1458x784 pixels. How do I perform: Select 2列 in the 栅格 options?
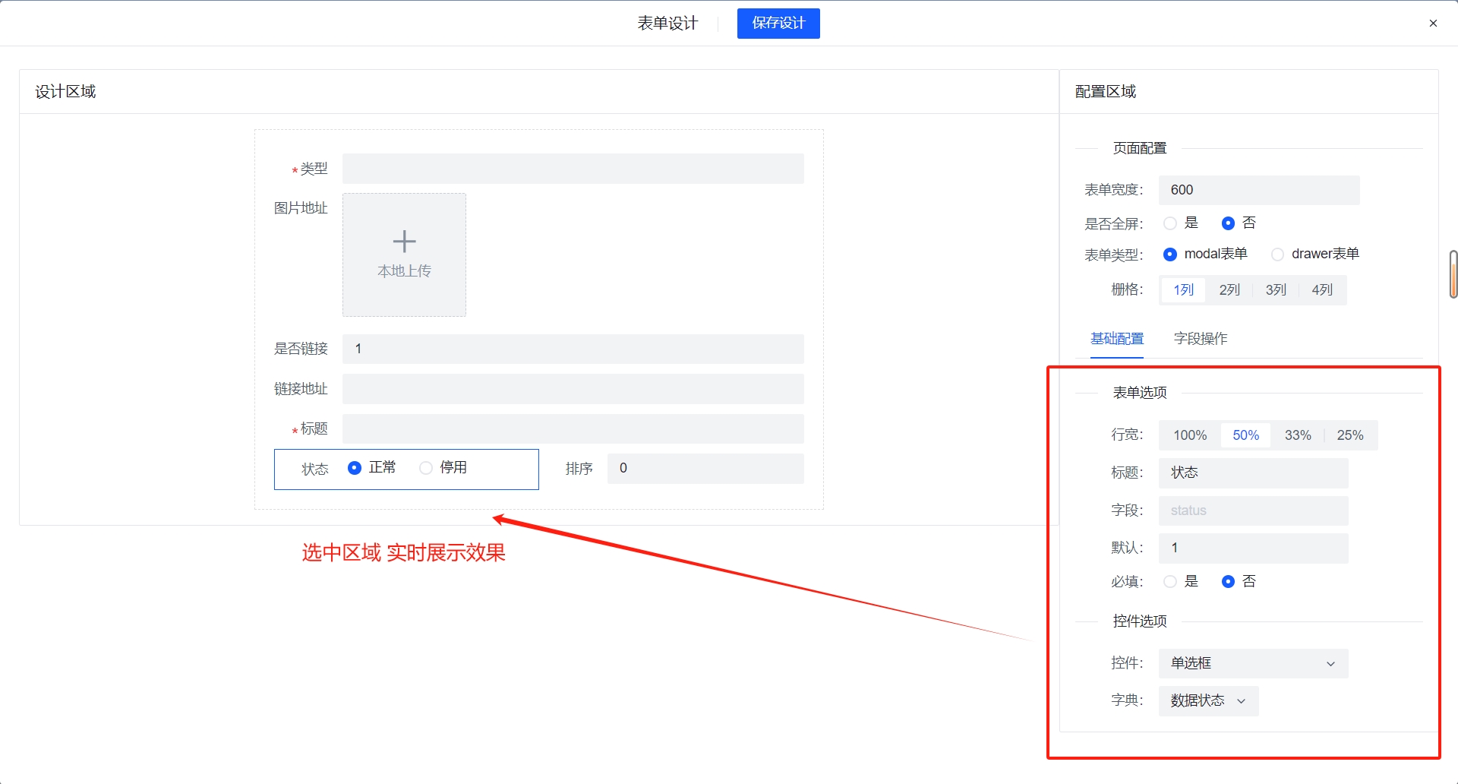click(1229, 289)
